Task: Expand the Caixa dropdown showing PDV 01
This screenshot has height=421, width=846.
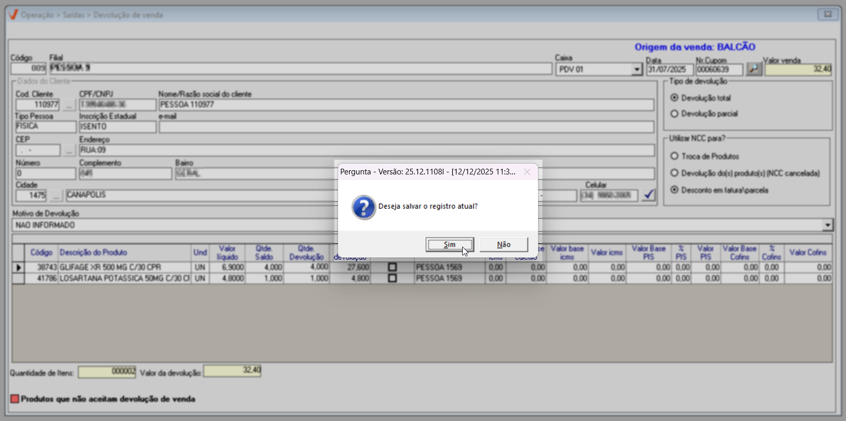Action: pos(637,69)
